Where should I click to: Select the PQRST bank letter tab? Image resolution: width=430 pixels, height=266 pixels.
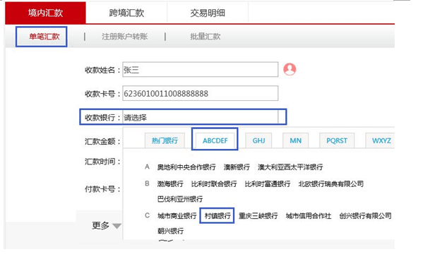(x=337, y=140)
